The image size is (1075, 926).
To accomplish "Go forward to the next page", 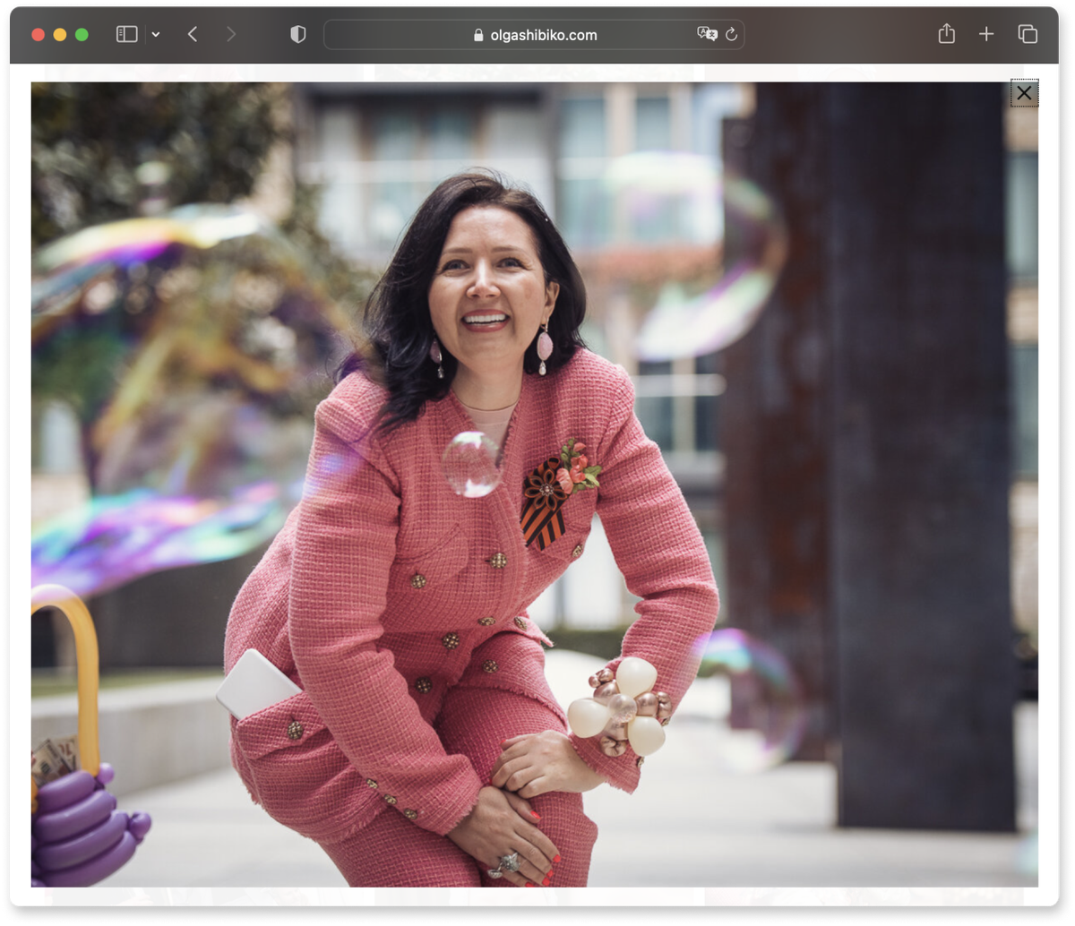I will [231, 34].
